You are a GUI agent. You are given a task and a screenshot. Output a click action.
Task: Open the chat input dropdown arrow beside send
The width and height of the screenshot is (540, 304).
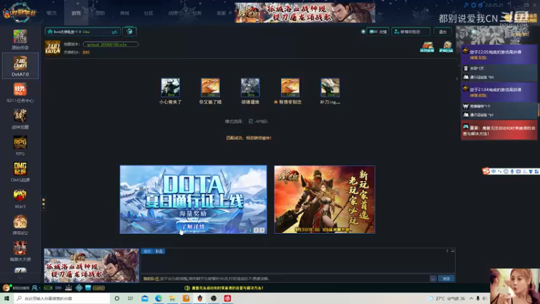[433, 278]
